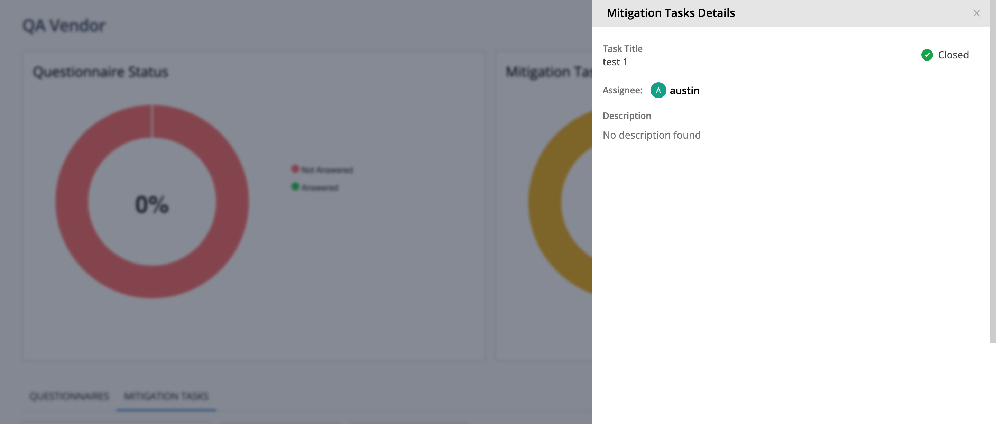Screen dimensions: 996x424
Task: Click the Task Title label
Action: (622, 49)
